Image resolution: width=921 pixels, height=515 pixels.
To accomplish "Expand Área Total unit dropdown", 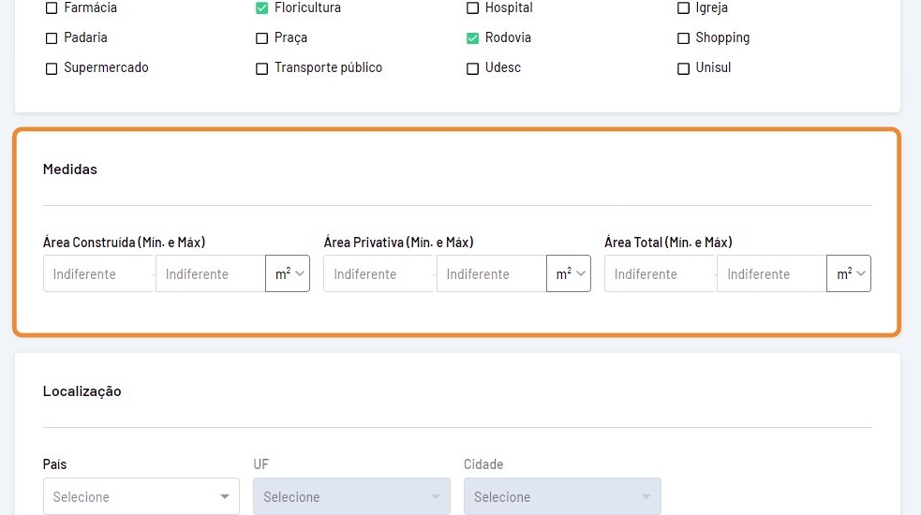I will [849, 273].
